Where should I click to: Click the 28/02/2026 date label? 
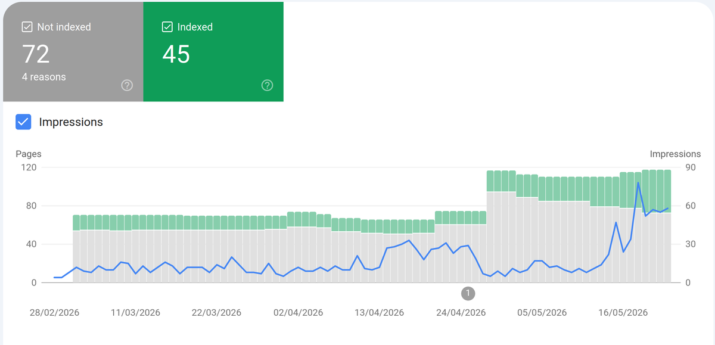click(54, 312)
